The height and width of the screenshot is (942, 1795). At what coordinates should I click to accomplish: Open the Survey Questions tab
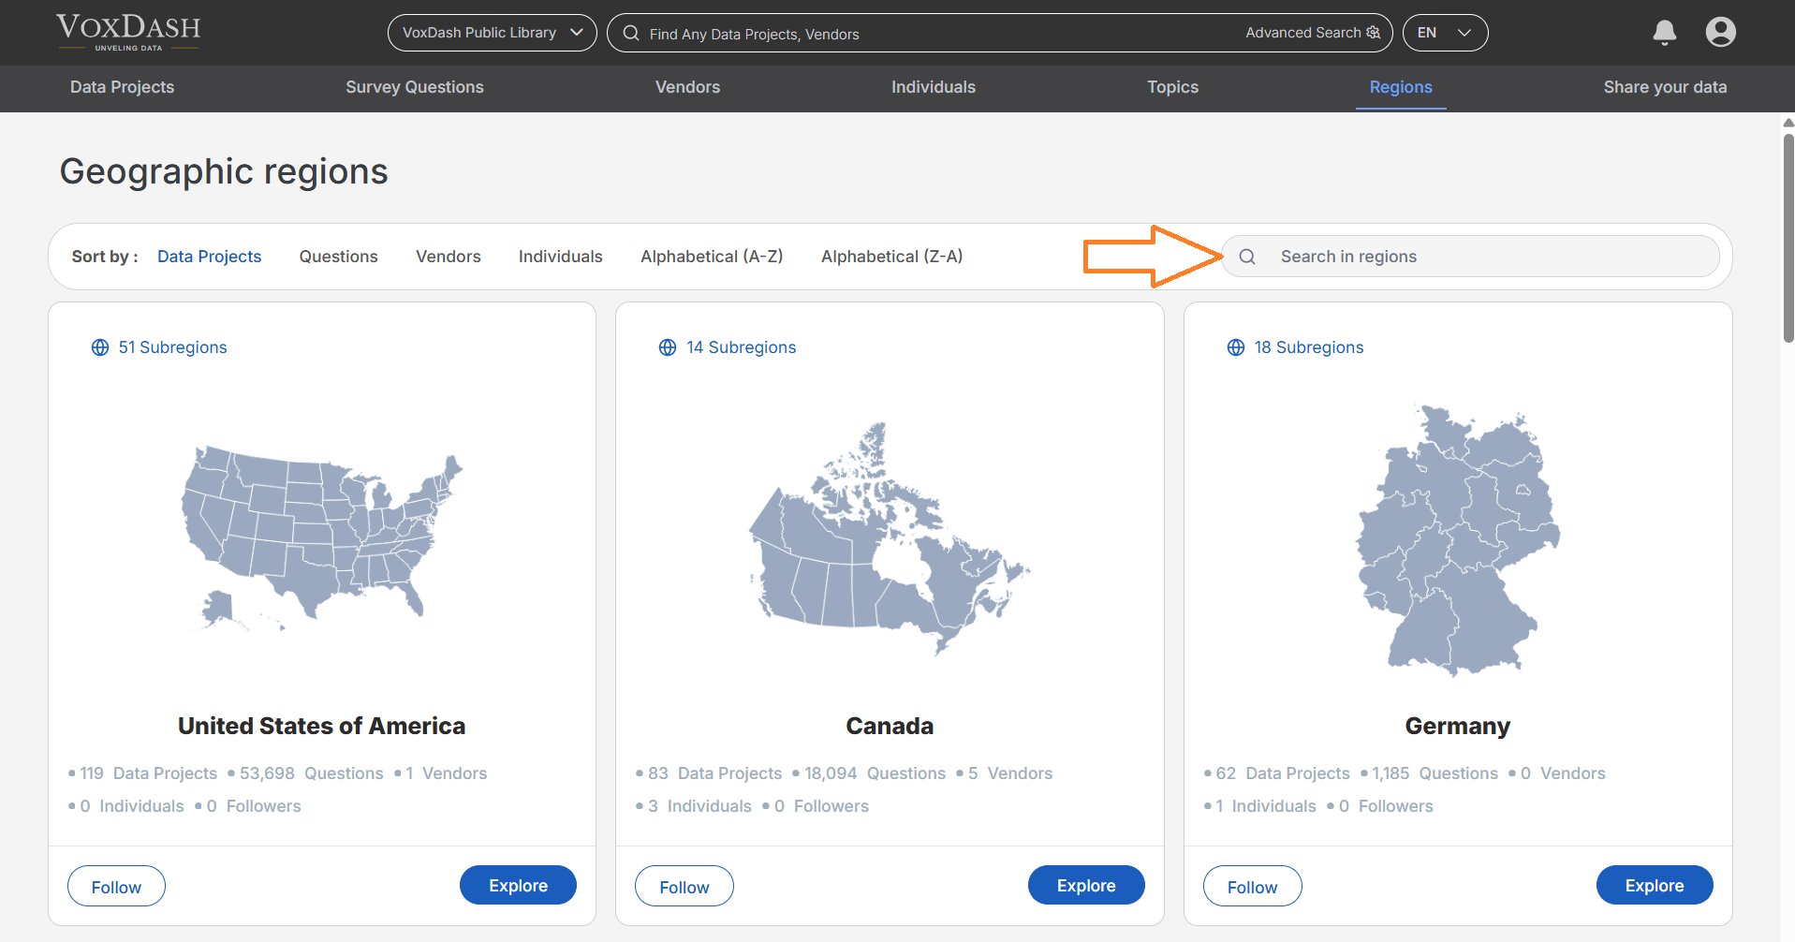(x=415, y=87)
